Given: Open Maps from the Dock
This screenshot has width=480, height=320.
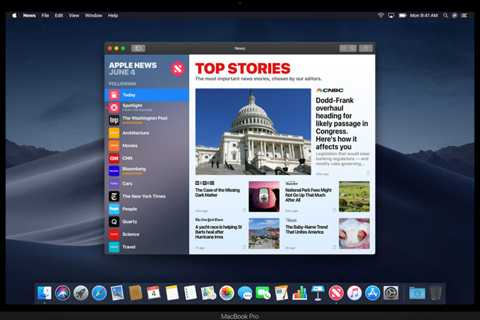Looking at the screenshot, I should pos(209,293).
